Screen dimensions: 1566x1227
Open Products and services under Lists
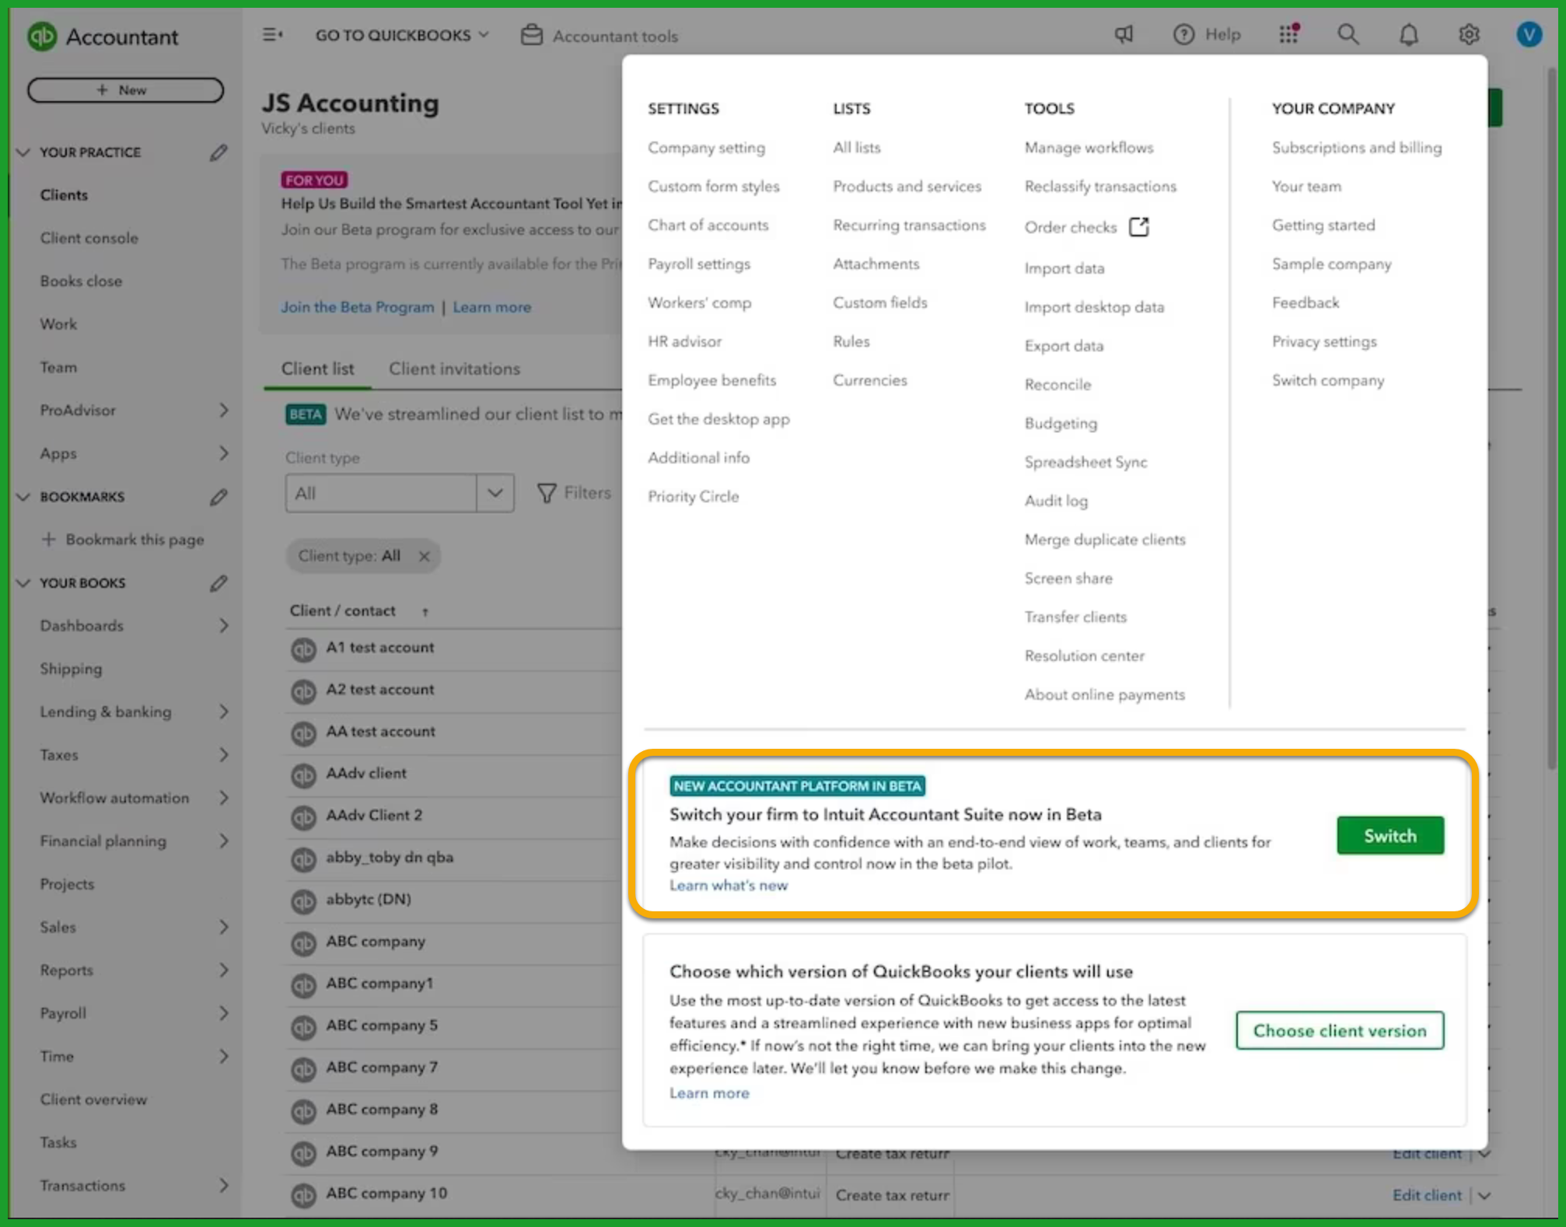coord(907,186)
